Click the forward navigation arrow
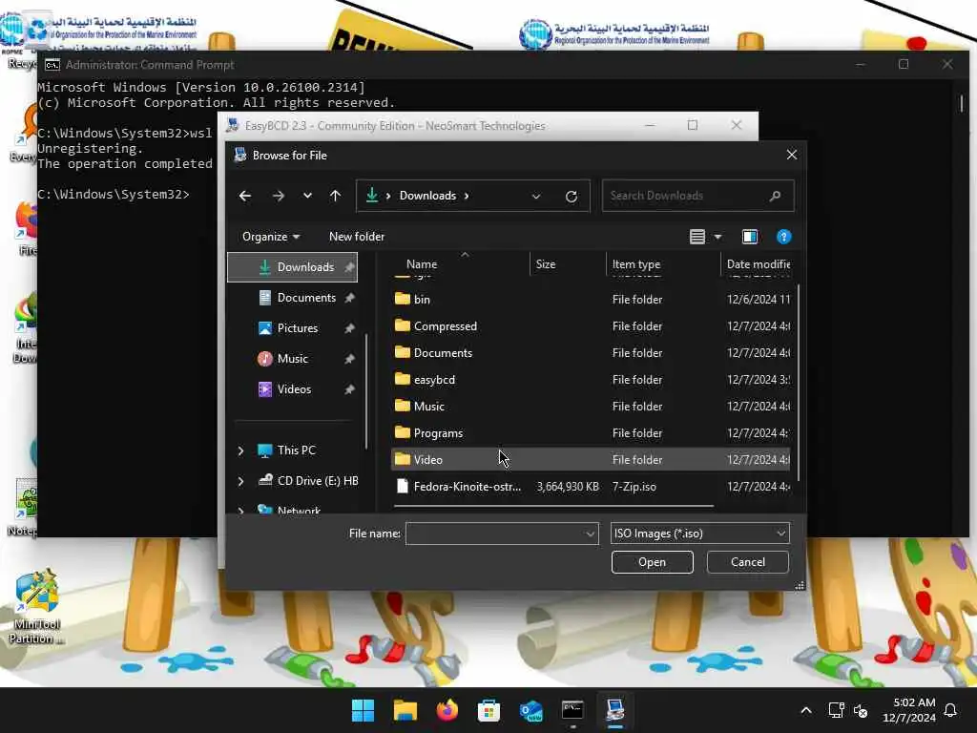Viewport: 977px width, 733px height. click(278, 196)
